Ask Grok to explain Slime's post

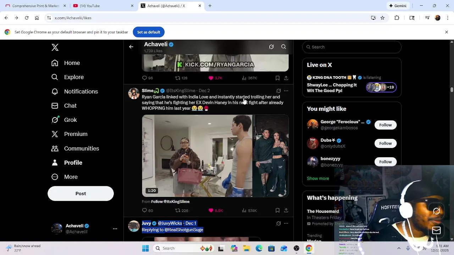coord(278,91)
